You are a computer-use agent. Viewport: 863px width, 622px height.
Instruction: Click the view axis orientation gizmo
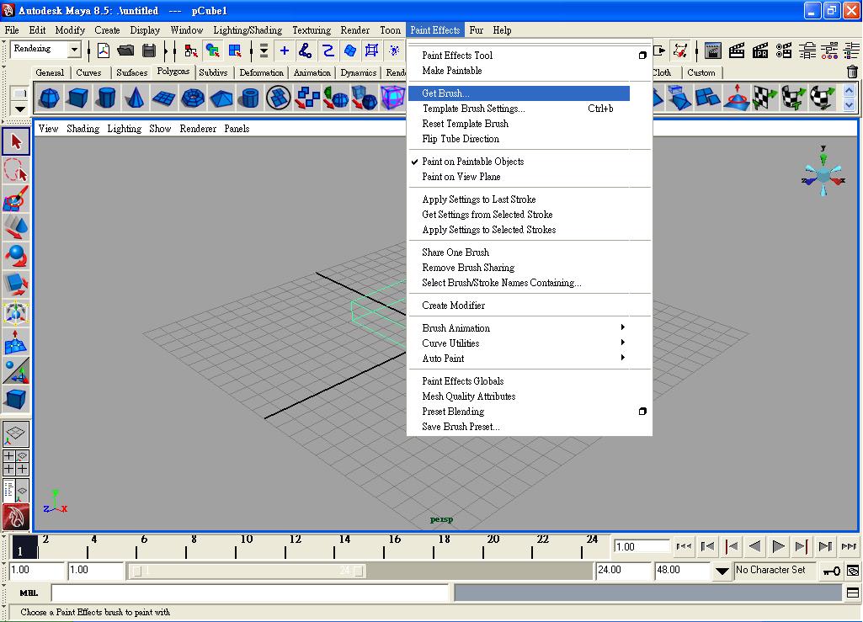[823, 172]
